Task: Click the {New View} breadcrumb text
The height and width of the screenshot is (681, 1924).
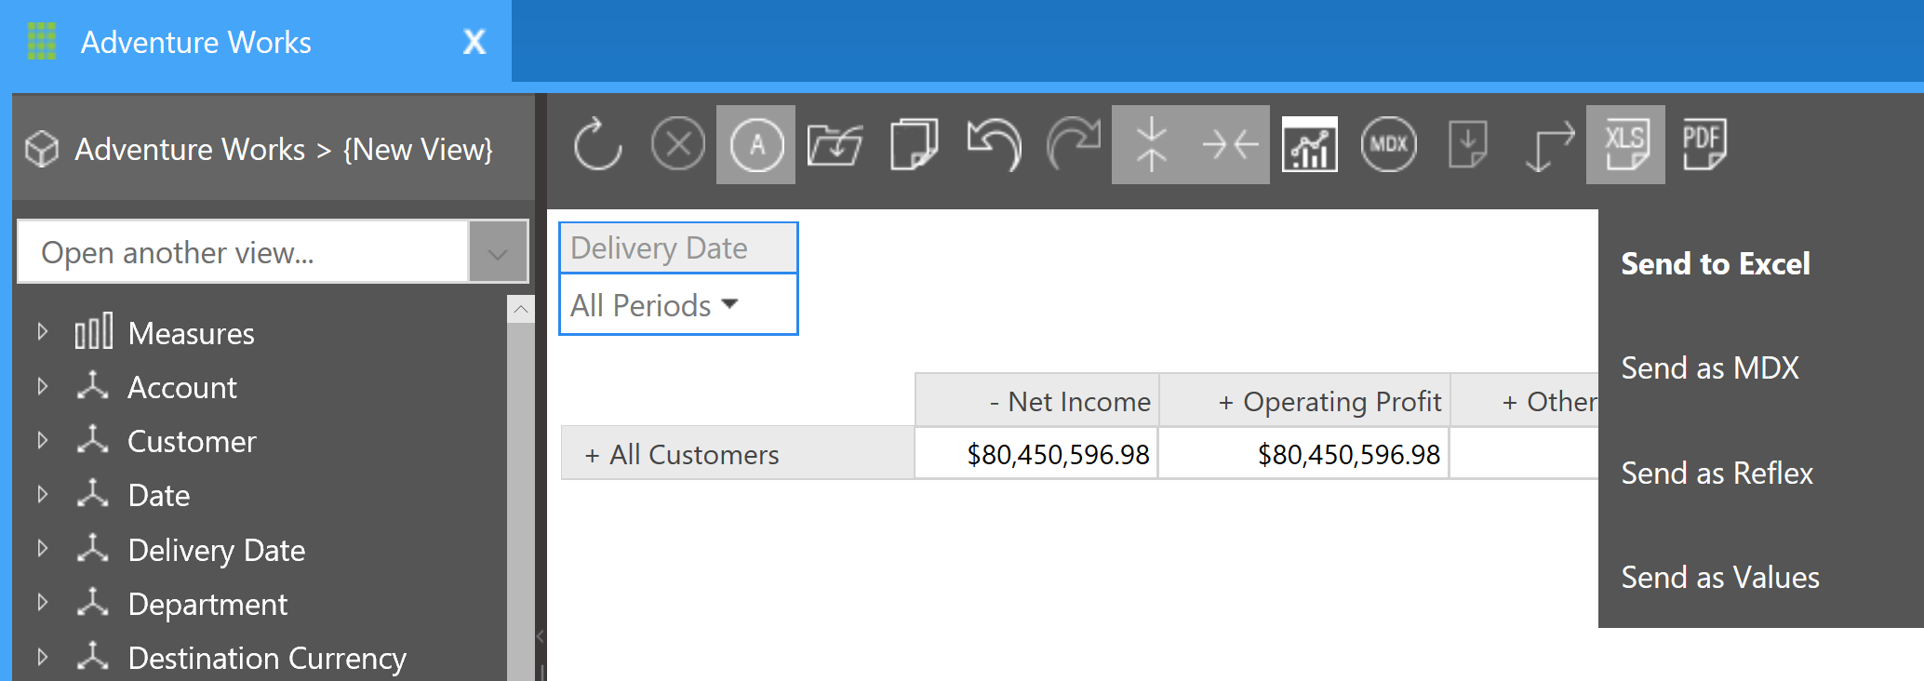Action: click(x=418, y=149)
